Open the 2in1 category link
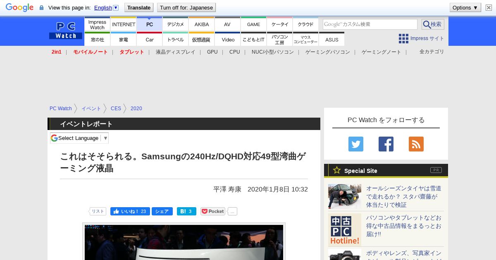 (x=57, y=52)
